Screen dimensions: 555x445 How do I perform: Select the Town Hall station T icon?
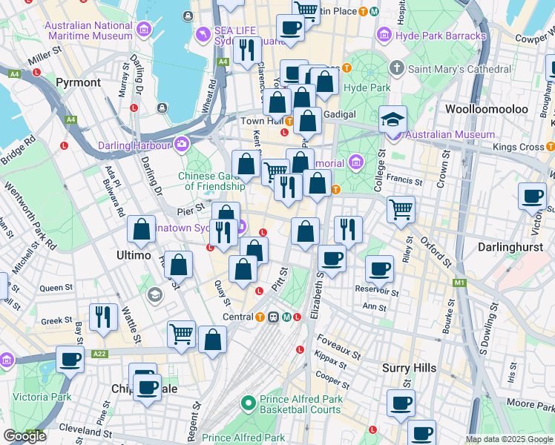pyautogui.click(x=289, y=121)
